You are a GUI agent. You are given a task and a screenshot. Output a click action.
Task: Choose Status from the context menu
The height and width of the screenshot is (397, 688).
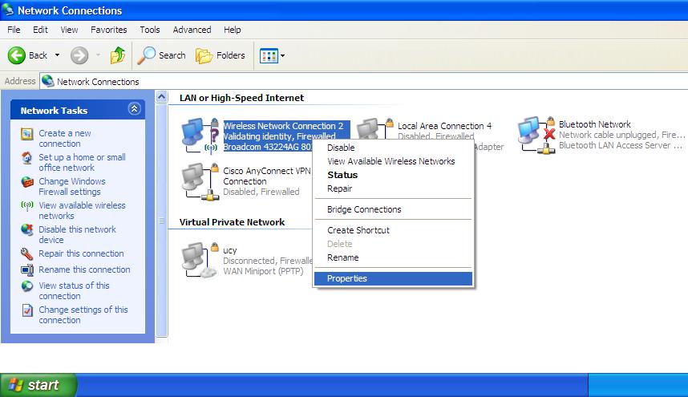click(x=393, y=175)
